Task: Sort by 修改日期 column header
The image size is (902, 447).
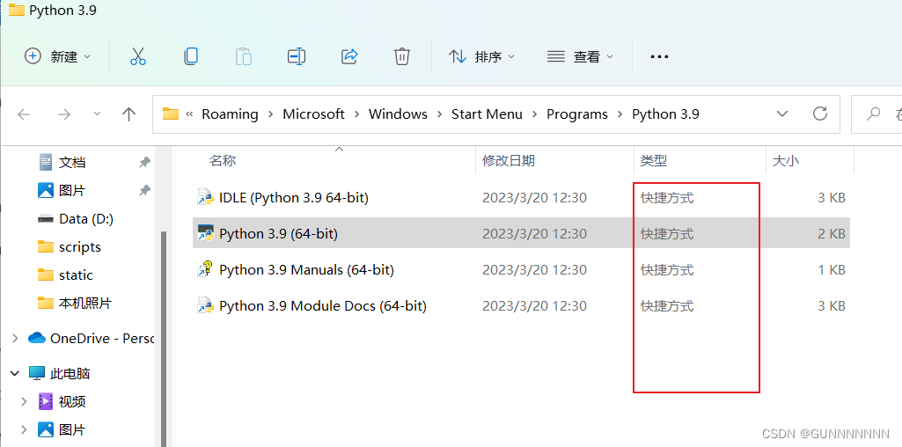Action: (509, 160)
